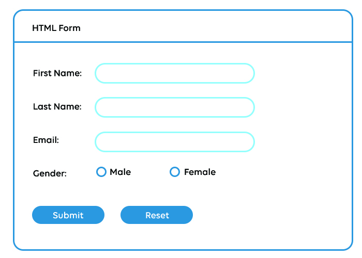This screenshot has width=362, height=258.
Task: Click the blank gap between Male and Female options
Action: pyautogui.click(x=150, y=172)
